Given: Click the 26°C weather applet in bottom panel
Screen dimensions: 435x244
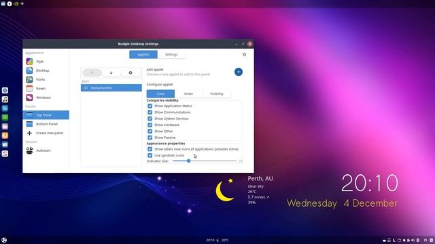Looking at the screenshot, I should (x=222, y=240).
